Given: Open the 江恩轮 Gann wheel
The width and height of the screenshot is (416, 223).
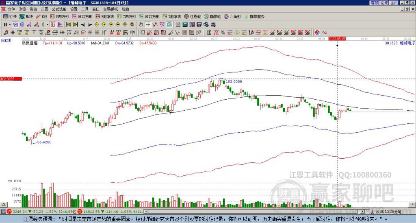Looking at the screenshot, I should 193,16.
